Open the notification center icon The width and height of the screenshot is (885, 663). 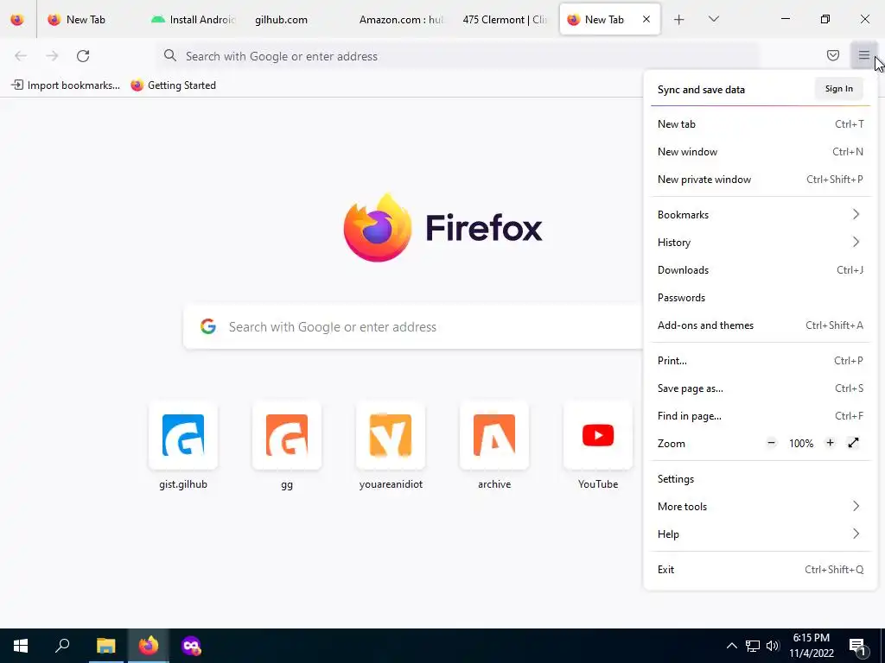(857, 646)
